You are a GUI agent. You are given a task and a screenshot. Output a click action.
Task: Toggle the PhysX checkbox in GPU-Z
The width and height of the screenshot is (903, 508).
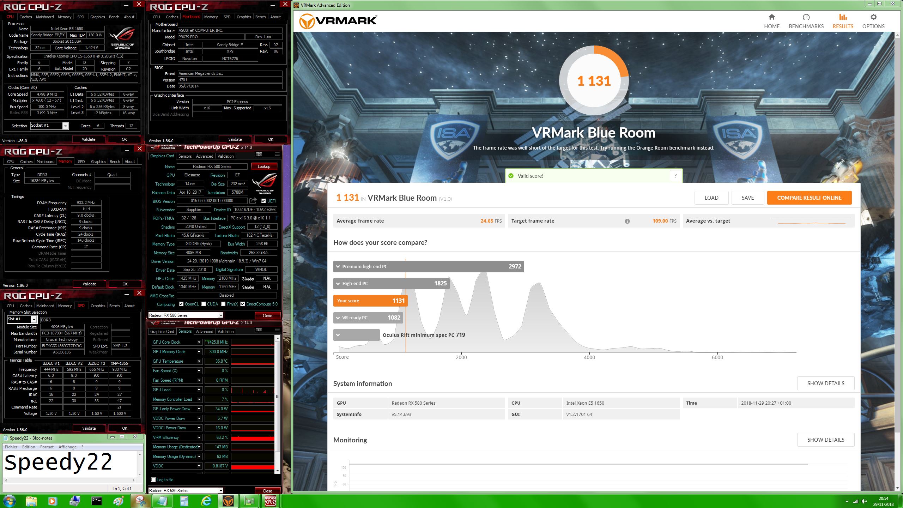tap(223, 304)
